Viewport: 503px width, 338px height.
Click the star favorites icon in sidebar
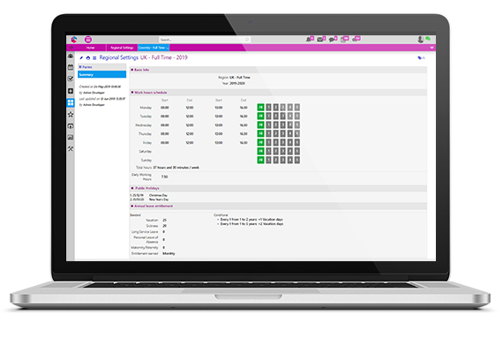click(x=71, y=114)
